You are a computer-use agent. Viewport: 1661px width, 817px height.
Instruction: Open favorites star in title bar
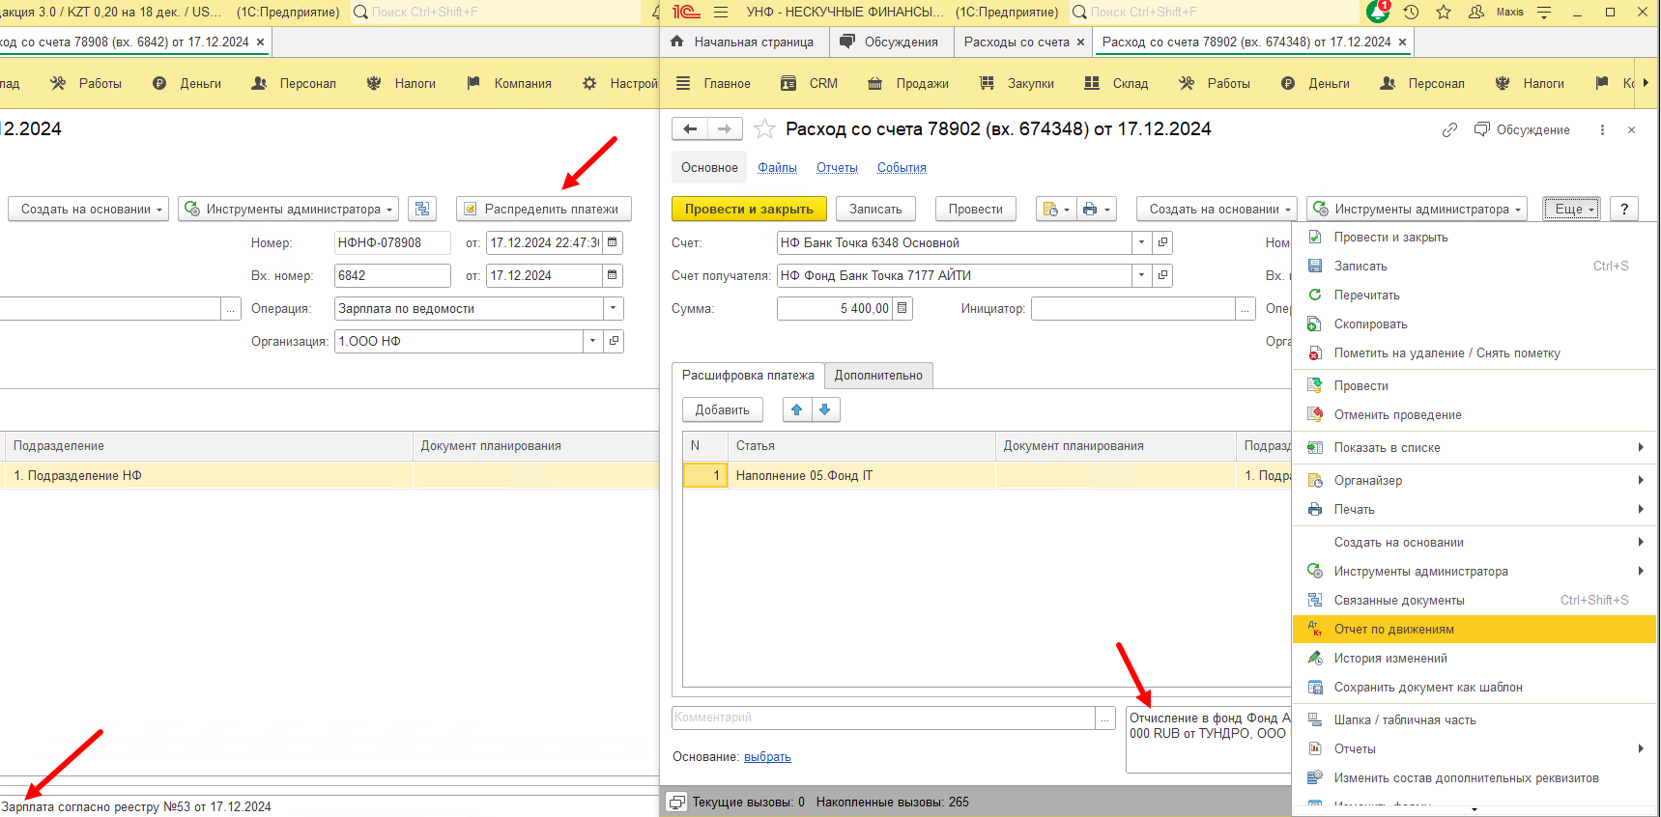tap(1444, 12)
